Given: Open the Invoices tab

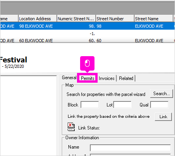Looking at the screenshot, I should pos(107,78).
